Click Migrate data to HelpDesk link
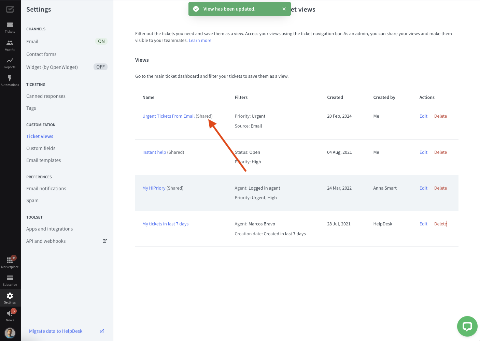This screenshot has width=480, height=341. coord(56,331)
